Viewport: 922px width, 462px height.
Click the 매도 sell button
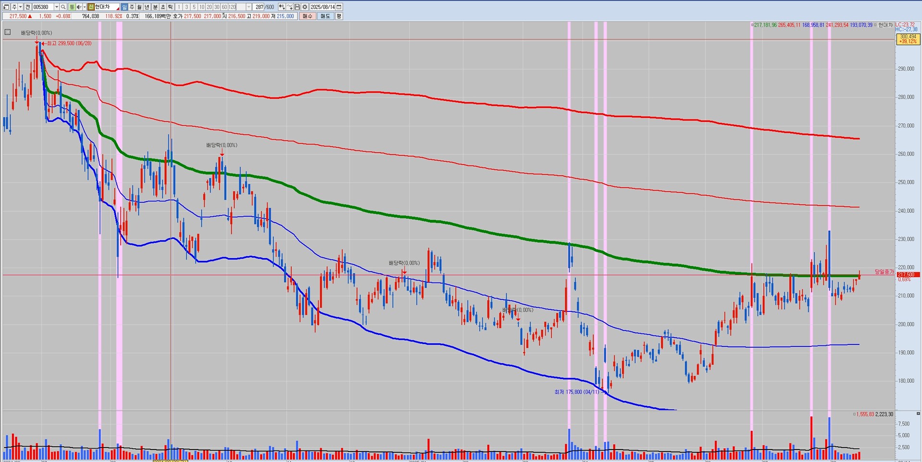[325, 16]
